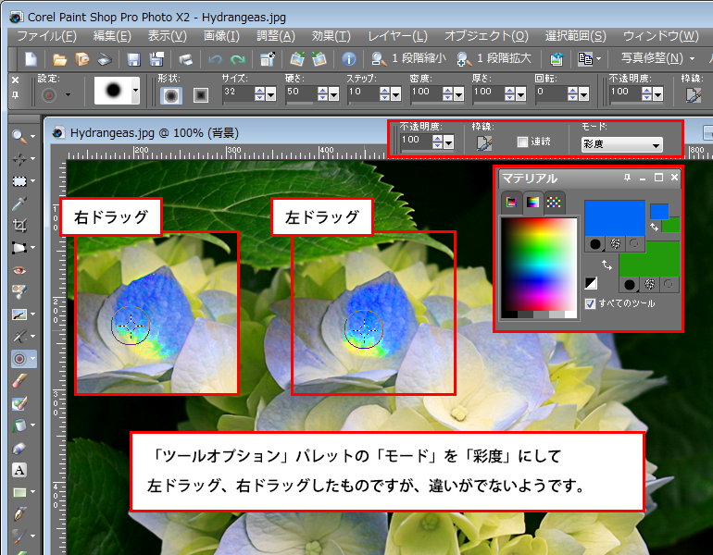Select the Move tool
This screenshot has width=713, height=555.
click(x=19, y=158)
